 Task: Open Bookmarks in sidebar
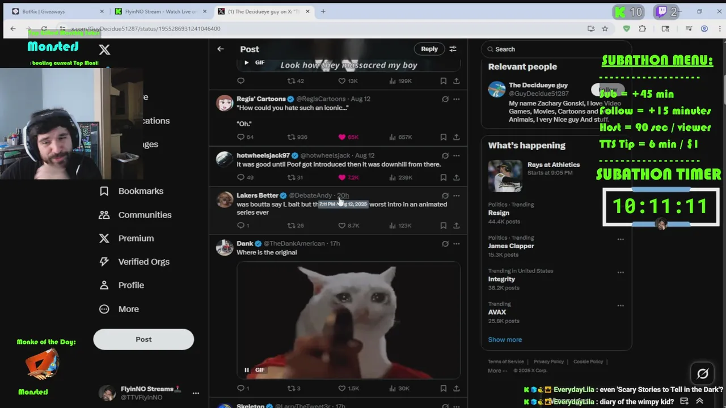point(131,191)
